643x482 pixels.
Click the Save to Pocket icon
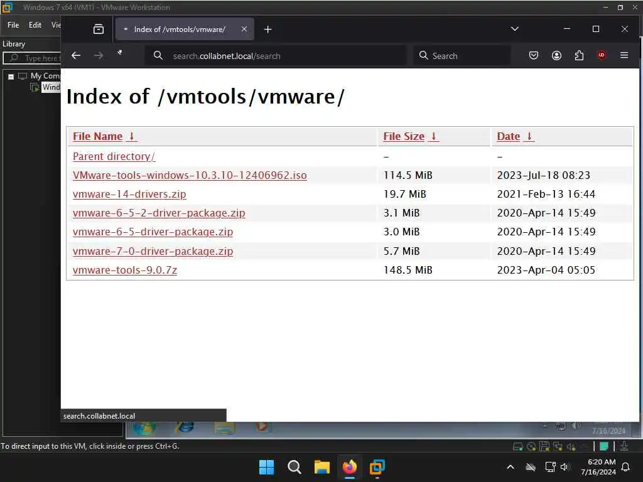click(534, 55)
